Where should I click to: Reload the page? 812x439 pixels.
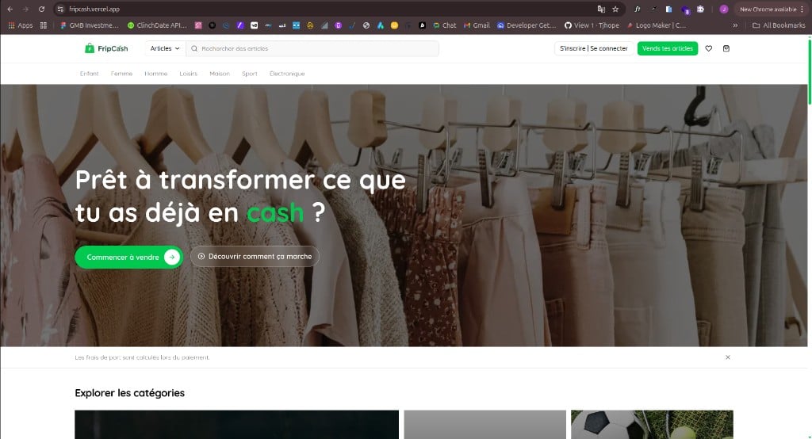point(41,9)
